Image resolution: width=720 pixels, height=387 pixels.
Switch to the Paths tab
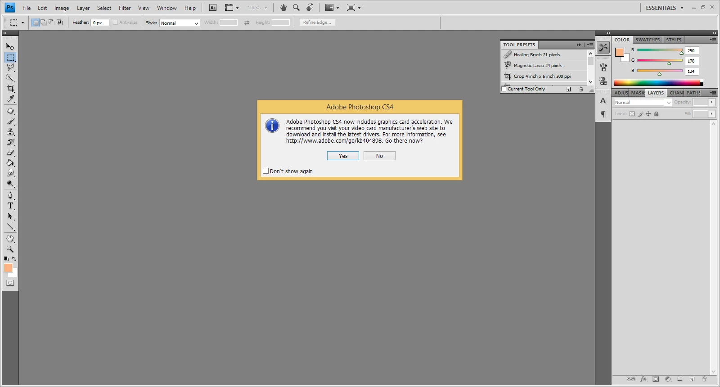pos(693,93)
